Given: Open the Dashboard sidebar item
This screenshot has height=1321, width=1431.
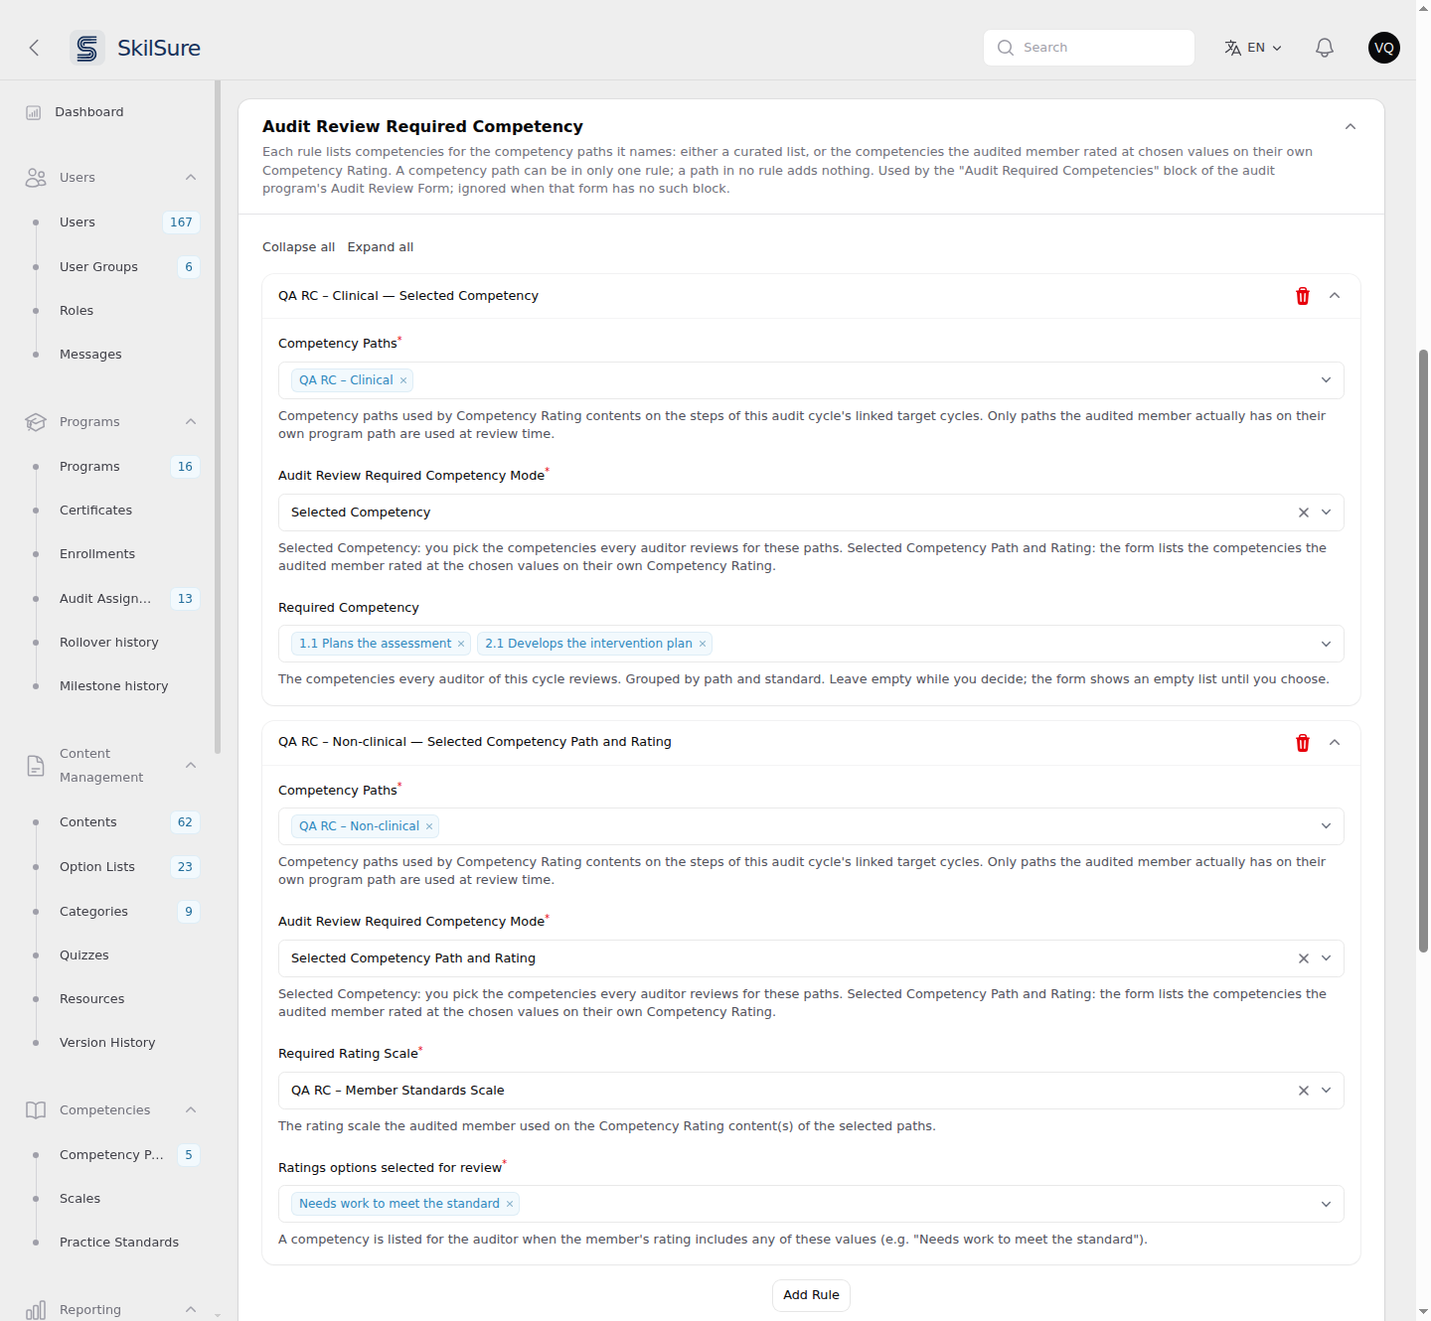Looking at the screenshot, I should [x=89, y=112].
